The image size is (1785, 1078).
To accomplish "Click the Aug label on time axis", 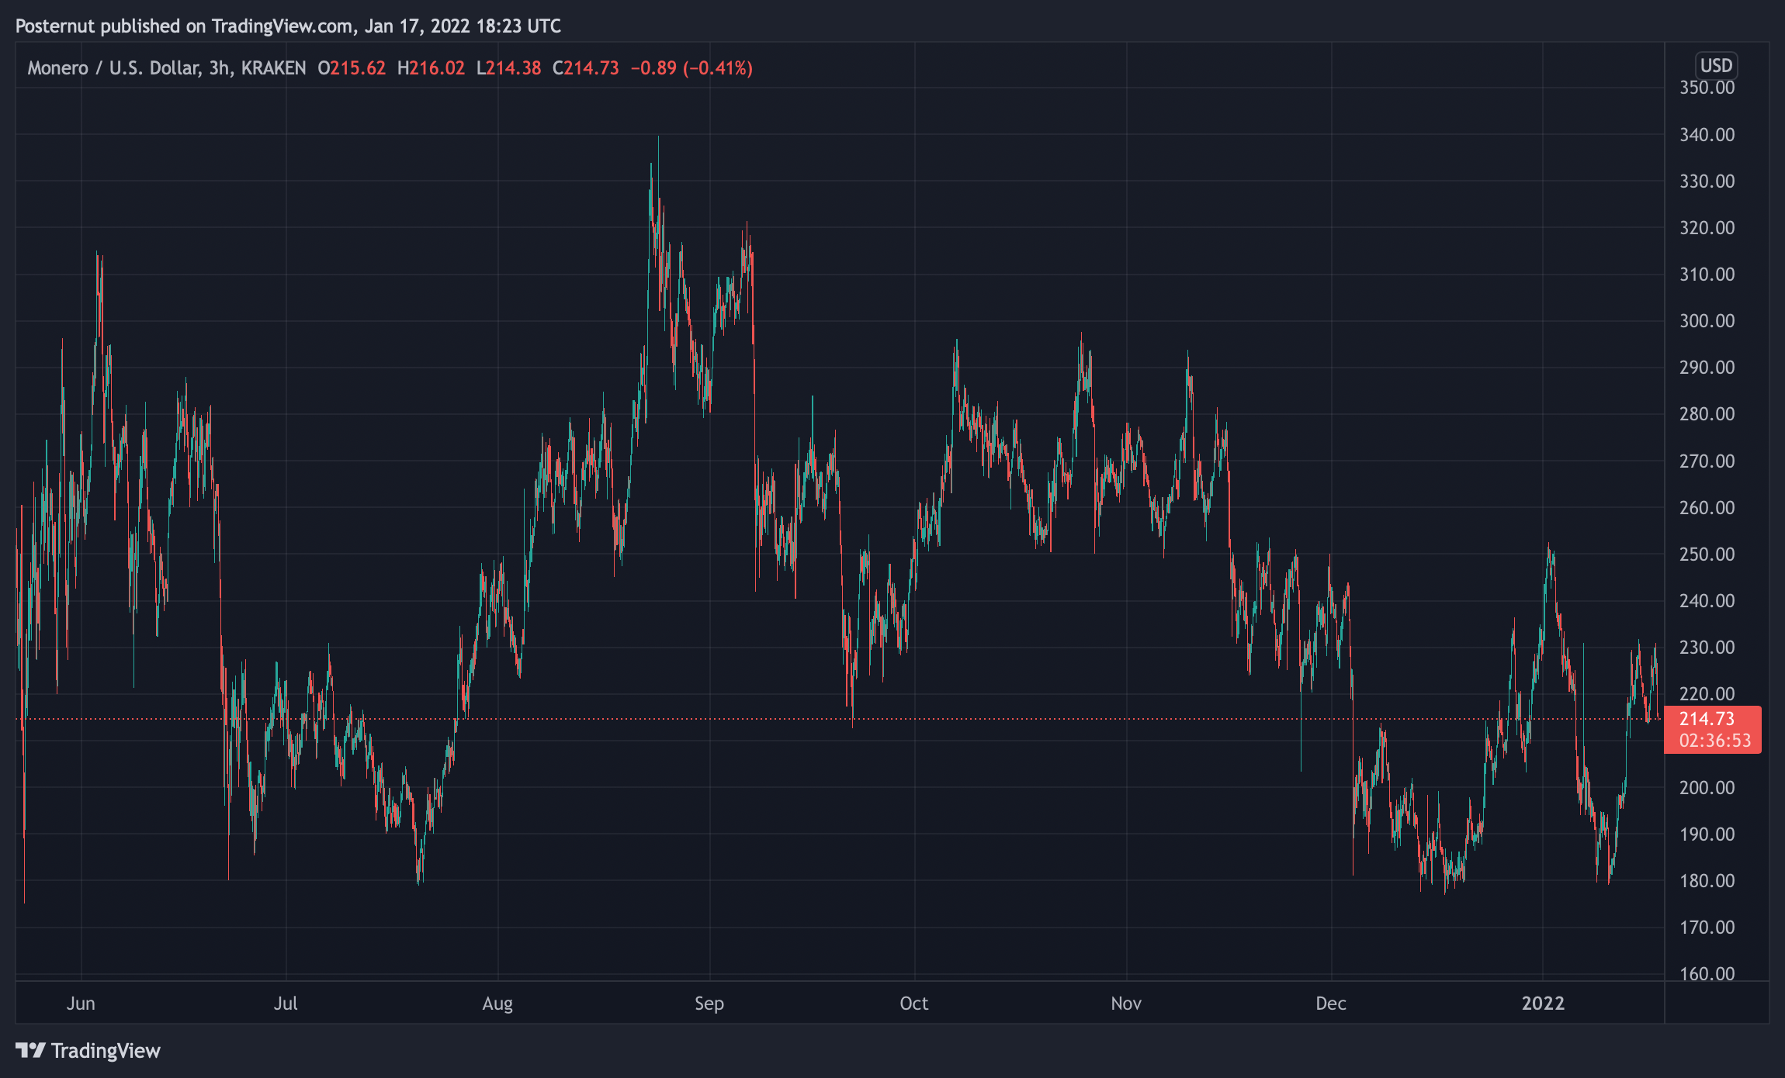I will click(497, 1004).
